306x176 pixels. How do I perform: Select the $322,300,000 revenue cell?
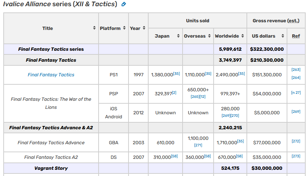pyautogui.click(x=267, y=49)
